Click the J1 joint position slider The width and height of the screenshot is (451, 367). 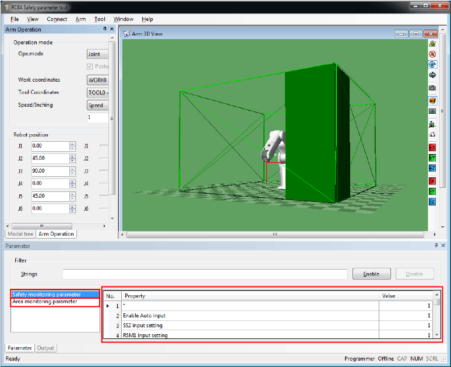104,146
